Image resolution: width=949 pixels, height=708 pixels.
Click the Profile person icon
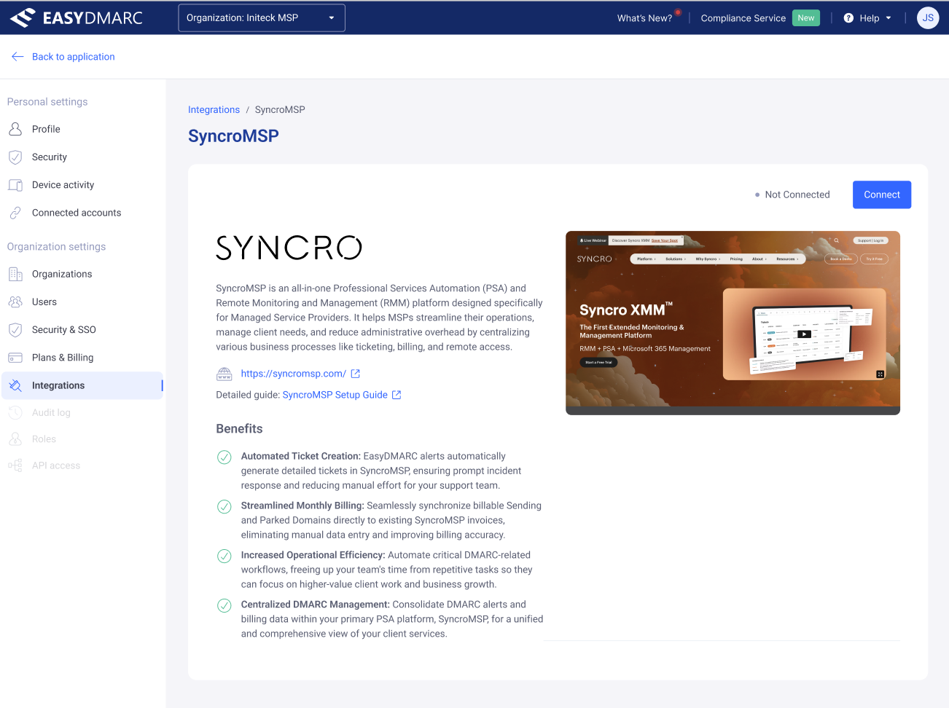coord(15,129)
